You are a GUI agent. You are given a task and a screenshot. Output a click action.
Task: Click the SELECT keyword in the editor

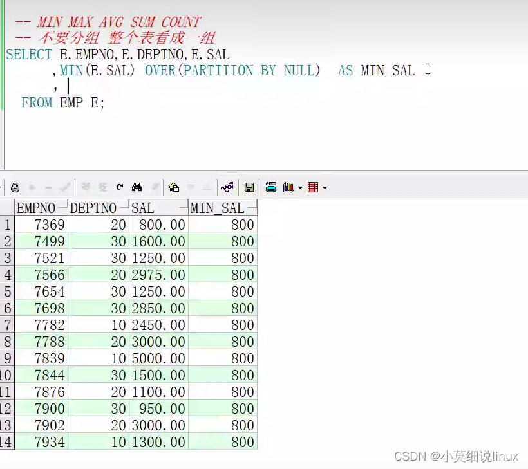pos(29,55)
